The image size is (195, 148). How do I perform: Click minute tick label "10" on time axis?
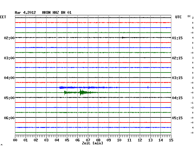tap(119, 140)
